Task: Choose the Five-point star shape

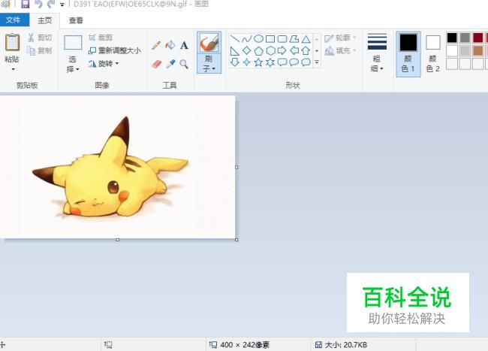Action: coord(258,62)
